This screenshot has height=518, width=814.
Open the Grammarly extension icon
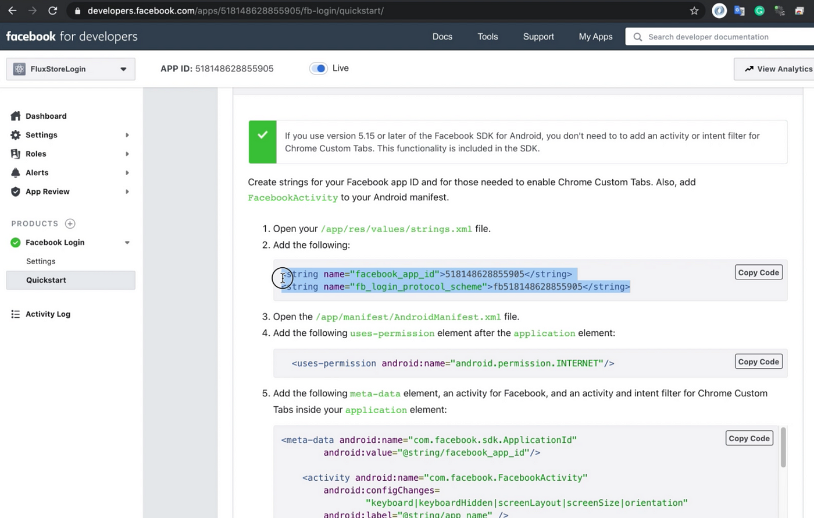pyautogui.click(x=759, y=10)
